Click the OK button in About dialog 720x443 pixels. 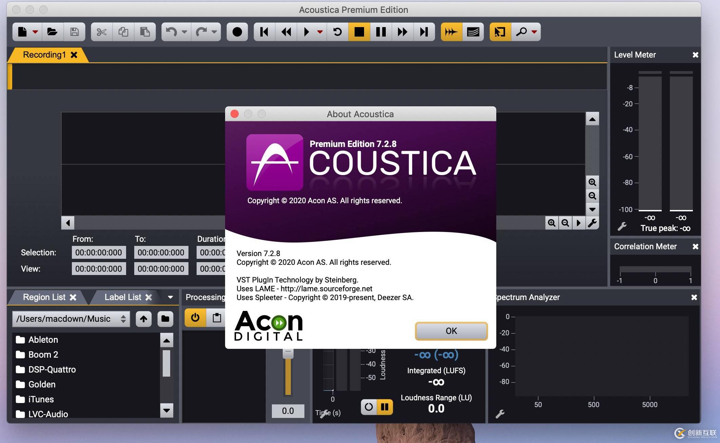click(x=451, y=331)
